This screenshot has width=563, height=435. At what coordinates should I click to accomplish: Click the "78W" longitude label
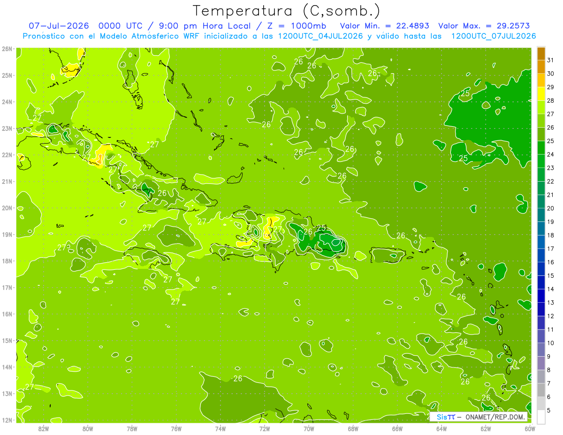click(132, 428)
